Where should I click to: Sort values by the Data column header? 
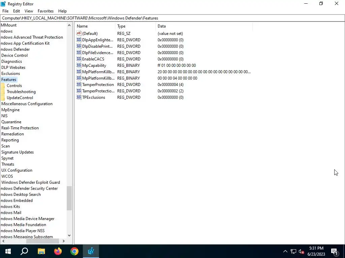(x=204, y=26)
